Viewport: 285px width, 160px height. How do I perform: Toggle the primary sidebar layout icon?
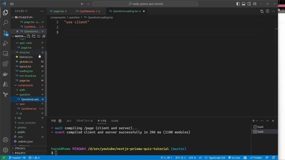[238, 4]
